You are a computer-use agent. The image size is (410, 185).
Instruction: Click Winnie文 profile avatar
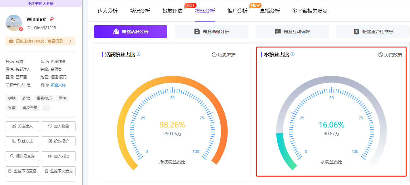tap(14, 23)
